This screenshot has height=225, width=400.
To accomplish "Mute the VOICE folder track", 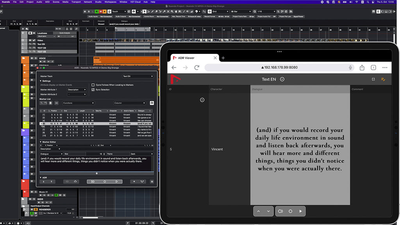I will coord(32,58).
